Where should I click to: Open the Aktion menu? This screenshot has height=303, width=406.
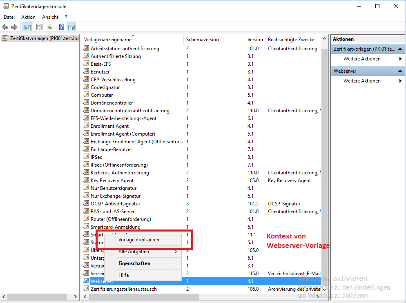[x=28, y=17]
